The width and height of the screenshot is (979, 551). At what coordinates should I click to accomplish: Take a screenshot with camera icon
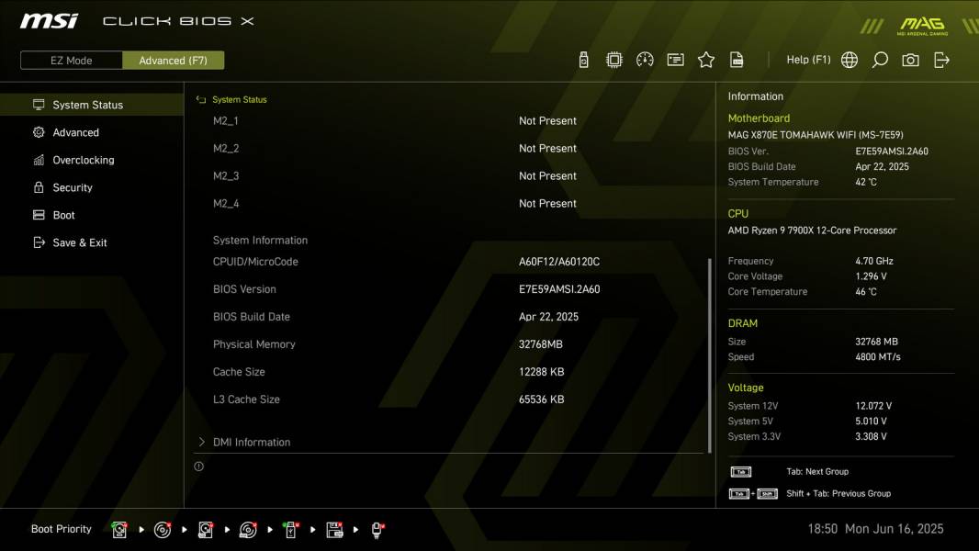[x=910, y=60]
